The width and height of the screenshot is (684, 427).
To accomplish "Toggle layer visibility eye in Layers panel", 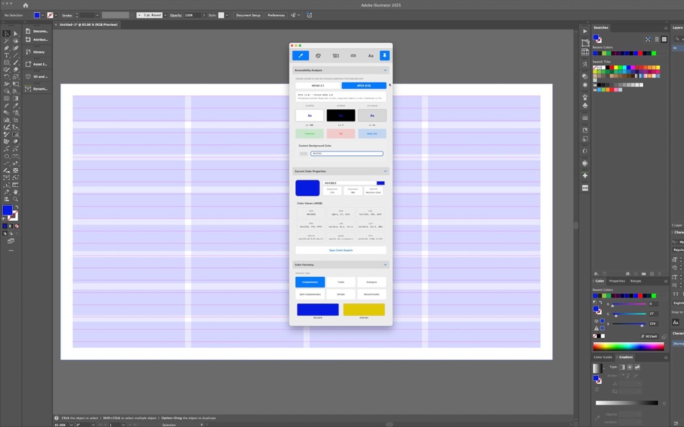I will (675, 48).
